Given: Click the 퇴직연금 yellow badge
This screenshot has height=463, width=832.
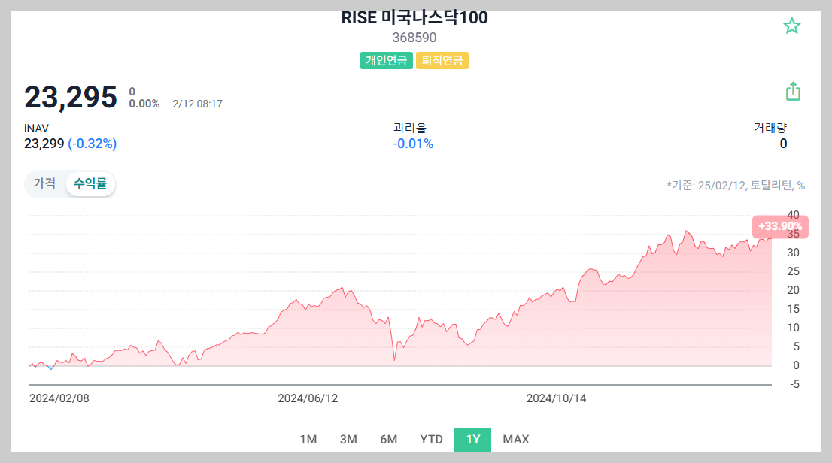Looking at the screenshot, I should click(x=442, y=60).
